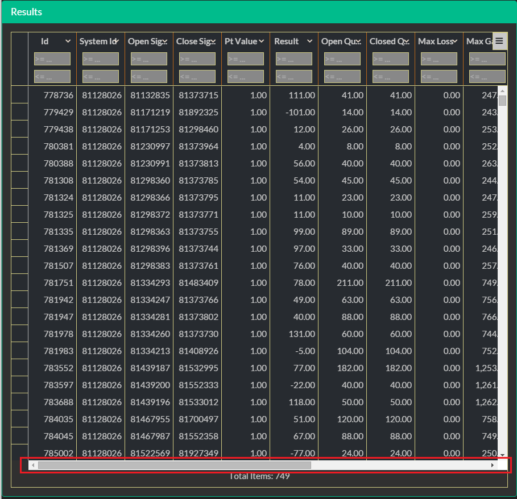Screen dimensions: 517x499
Task: Open the Result column menu arrow
Action: click(x=309, y=41)
